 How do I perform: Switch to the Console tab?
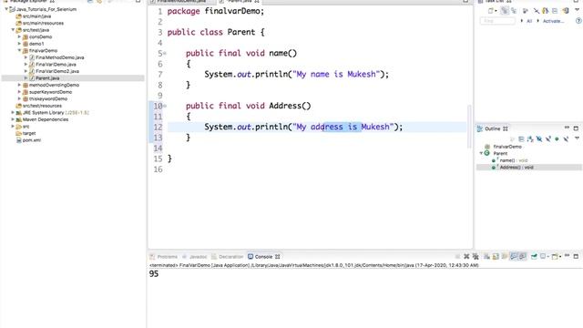tap(263, 257)
